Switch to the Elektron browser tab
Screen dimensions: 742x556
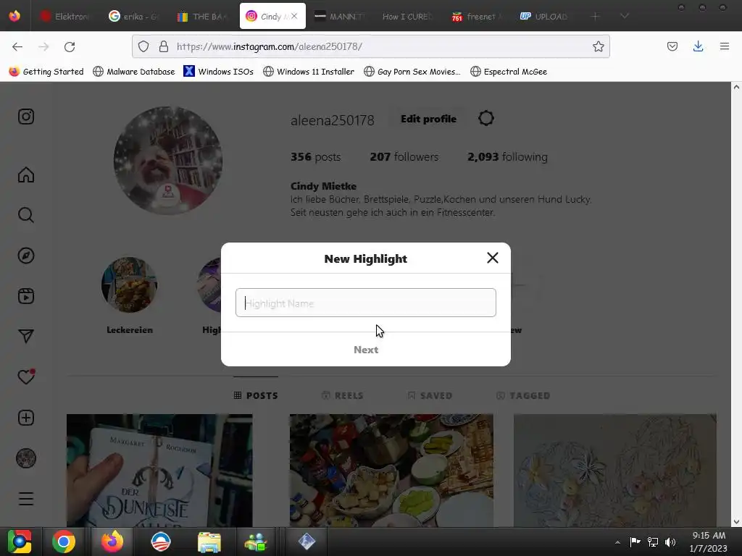(x=64, y=16)
